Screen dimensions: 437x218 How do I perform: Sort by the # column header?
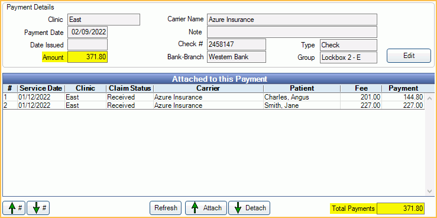[x=9, y=88]
